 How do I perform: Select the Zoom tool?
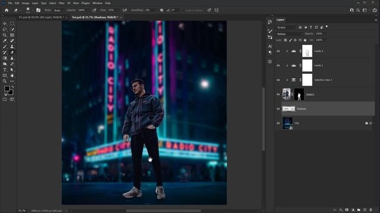coord(5,82)
